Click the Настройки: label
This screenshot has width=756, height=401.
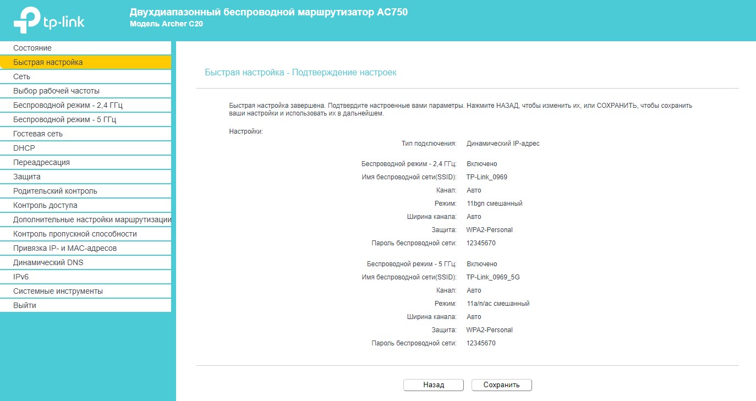246,131
